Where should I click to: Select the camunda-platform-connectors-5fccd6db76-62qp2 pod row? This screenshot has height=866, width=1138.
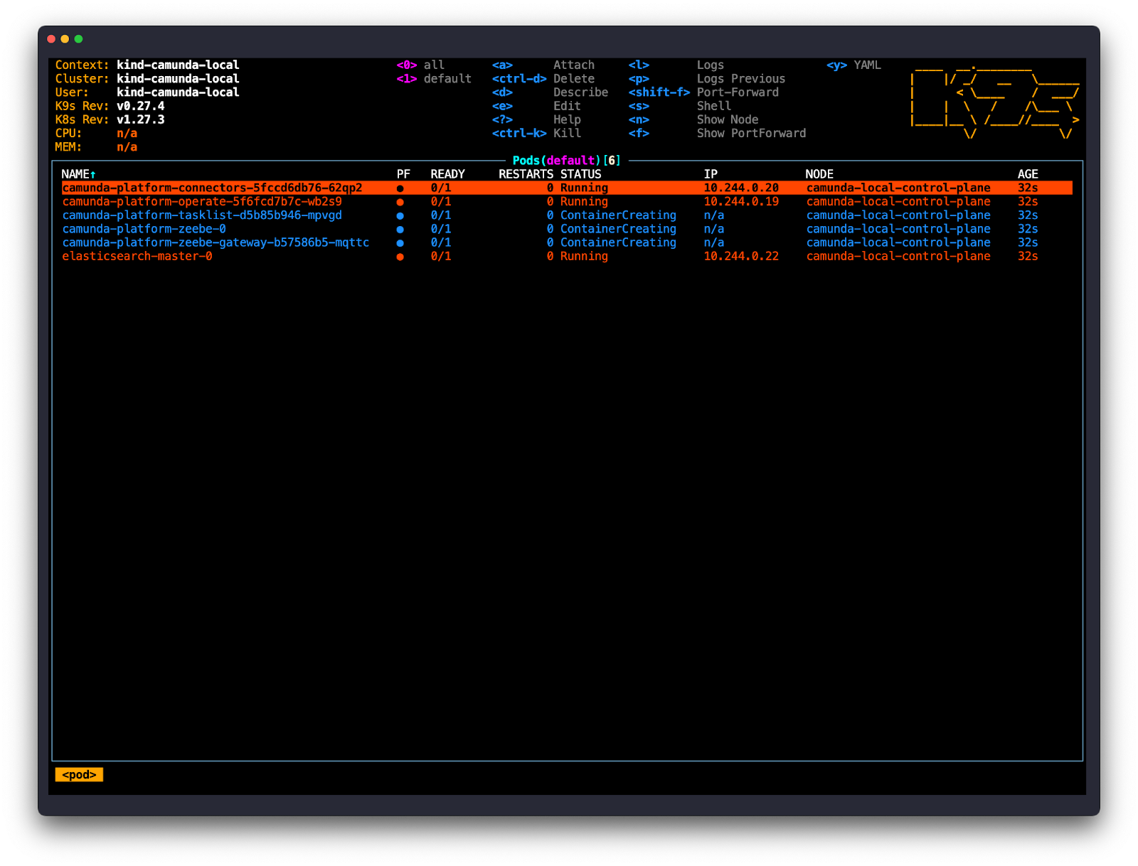pos(567,188)
